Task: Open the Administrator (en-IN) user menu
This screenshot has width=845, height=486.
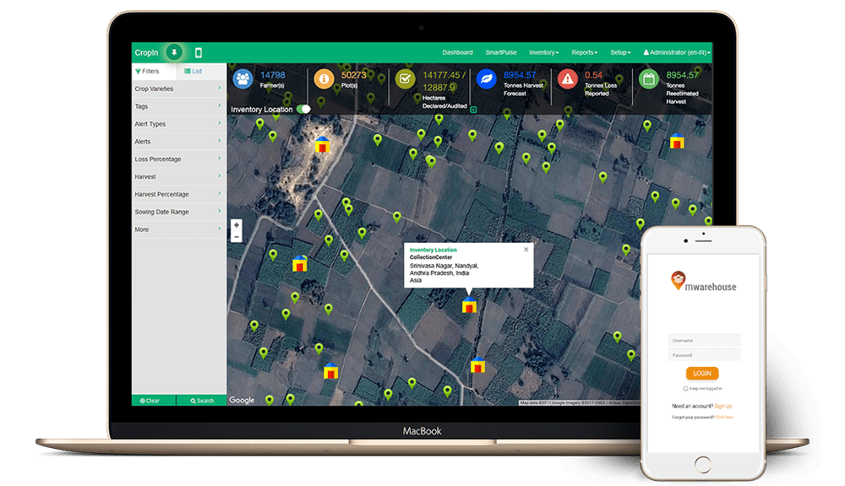Action: tap(677, 53)
